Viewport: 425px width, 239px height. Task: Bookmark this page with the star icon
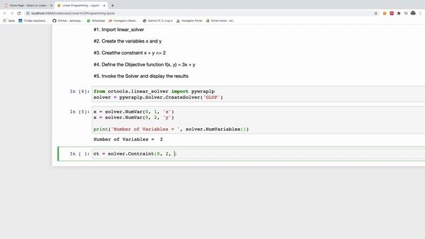click(376, 13)
